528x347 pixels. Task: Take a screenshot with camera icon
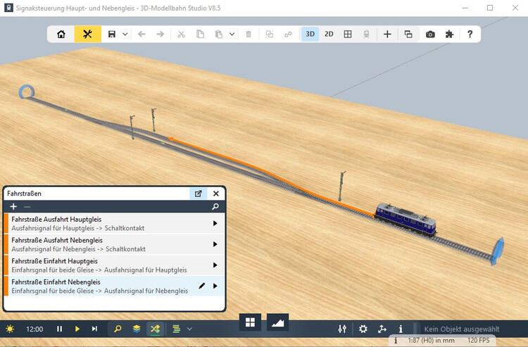tap(430, 34)
